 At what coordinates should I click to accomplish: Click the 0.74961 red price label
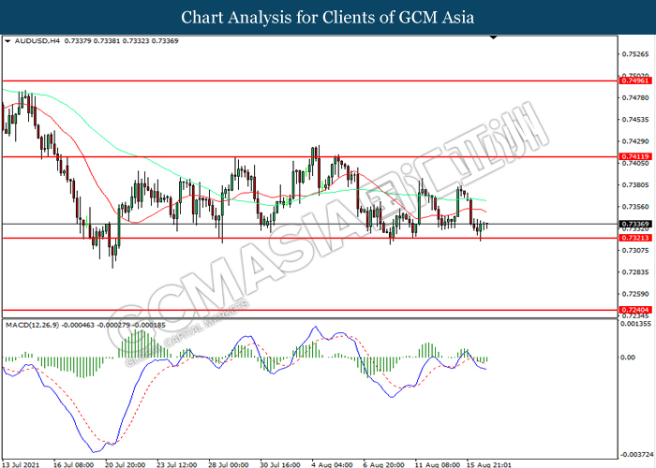(x=635, y=80)
